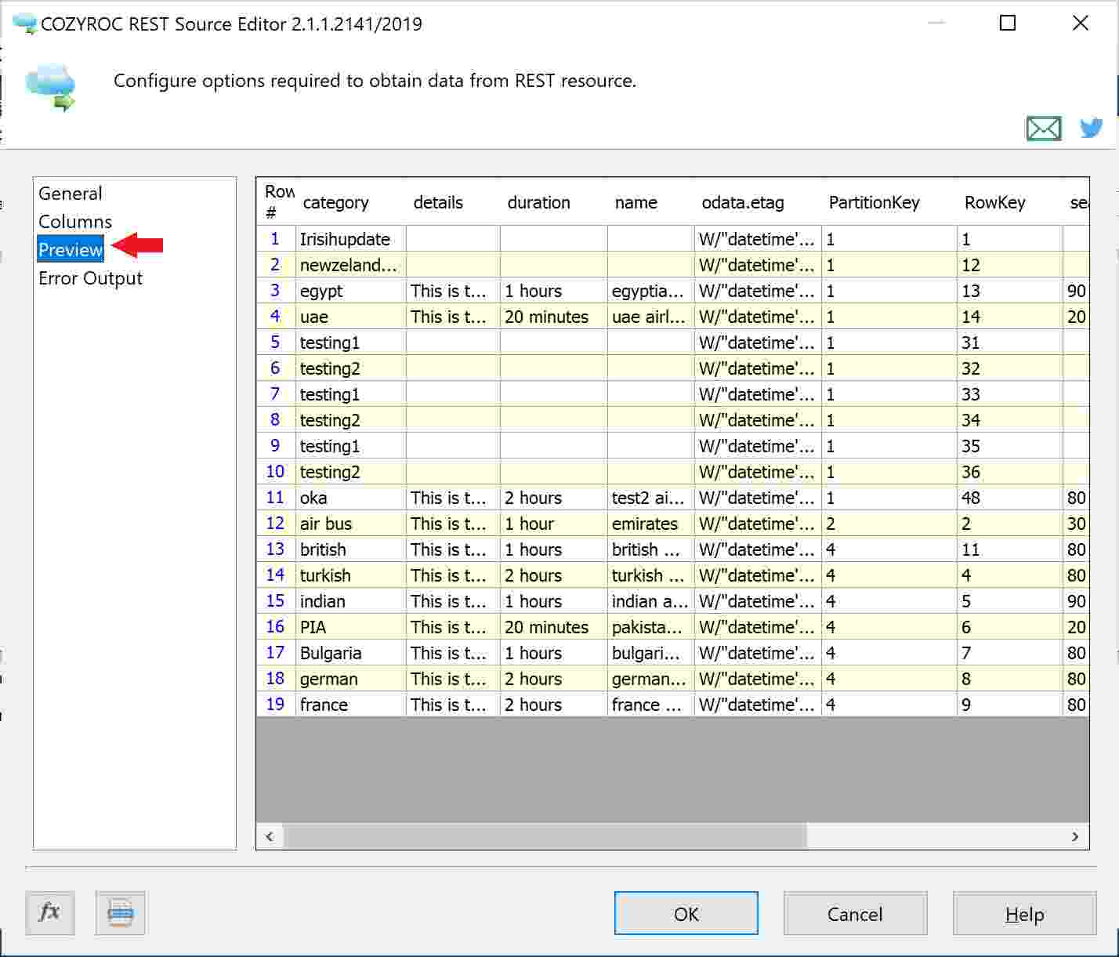Select the france category cell
The height and width of the screenshot is (957, 1119).
(x=350, y=705)
